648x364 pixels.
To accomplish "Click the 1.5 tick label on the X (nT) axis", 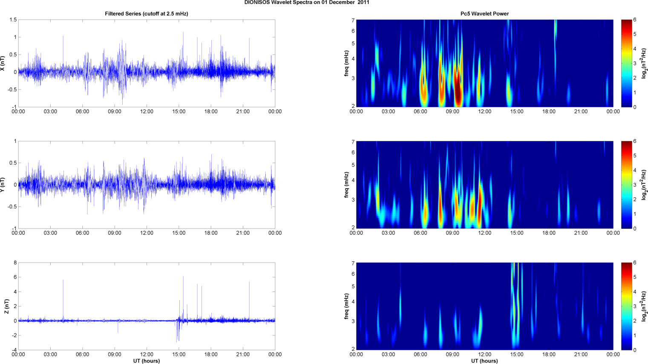I will click(x=13, y=20).
